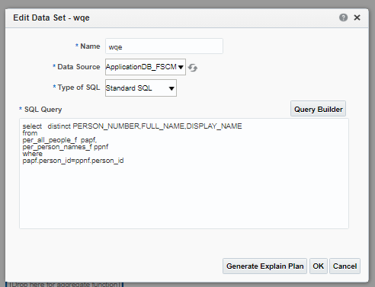
Task: Click the 'from' keyword line
Action: coord(30,133)
